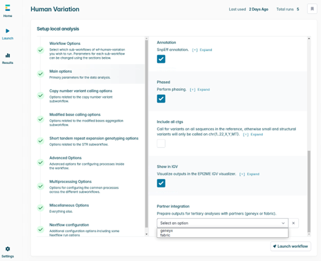Uncheck the SnpEff annotation checkbox
The image size is (321, 261).
tap(161, 59)
